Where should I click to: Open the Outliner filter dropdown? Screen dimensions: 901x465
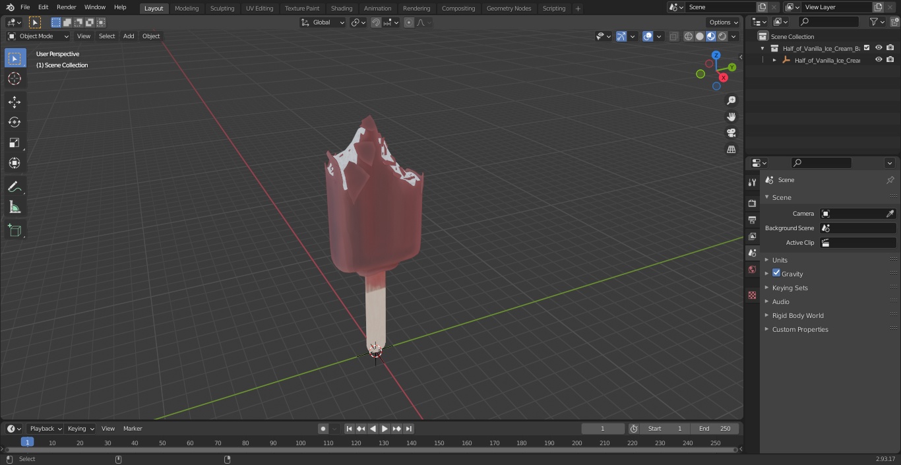[877, 22]
